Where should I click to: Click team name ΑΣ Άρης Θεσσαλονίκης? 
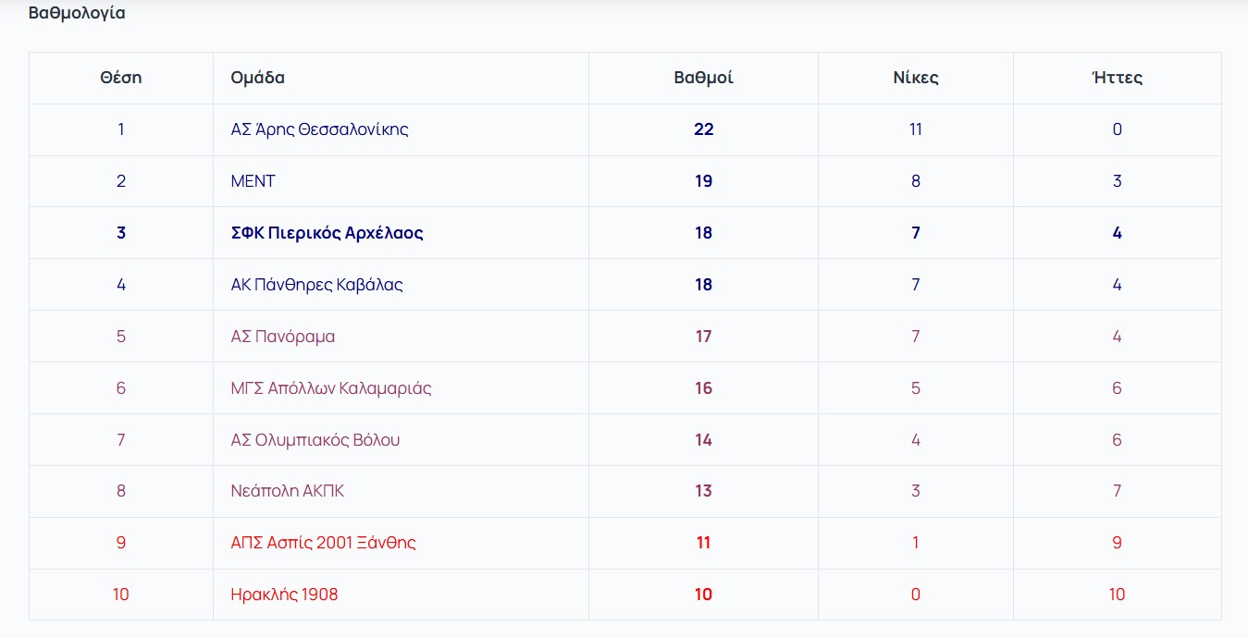coord(319,129)
